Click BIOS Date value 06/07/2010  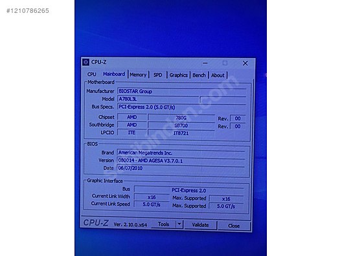pos(181,168)
